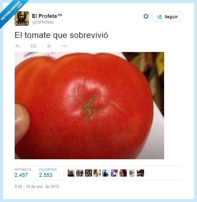Open the second avatar with group photo

(80, 173)
